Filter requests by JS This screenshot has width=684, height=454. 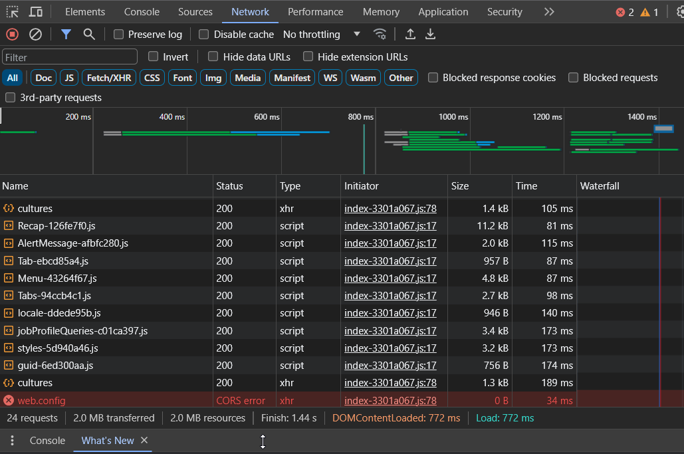pyautogui.click(x=69, y=78)
